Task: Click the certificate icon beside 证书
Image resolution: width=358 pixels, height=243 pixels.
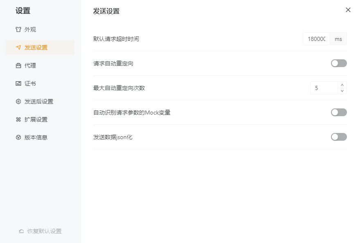Action: tap(18, 83)
